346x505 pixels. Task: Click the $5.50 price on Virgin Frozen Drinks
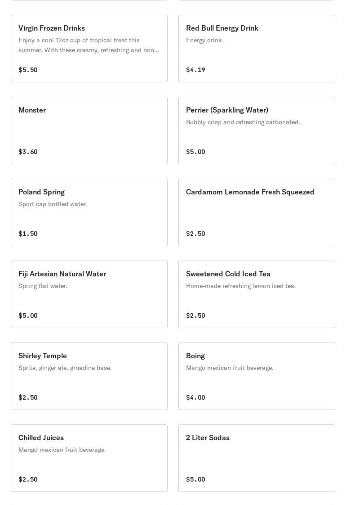tap(28, 70)
